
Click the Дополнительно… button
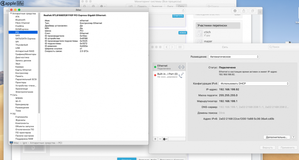click(x=277, y=137)
